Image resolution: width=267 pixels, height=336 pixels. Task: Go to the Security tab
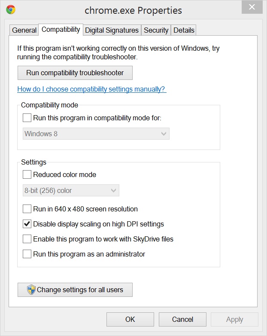[x=156, y=30]
